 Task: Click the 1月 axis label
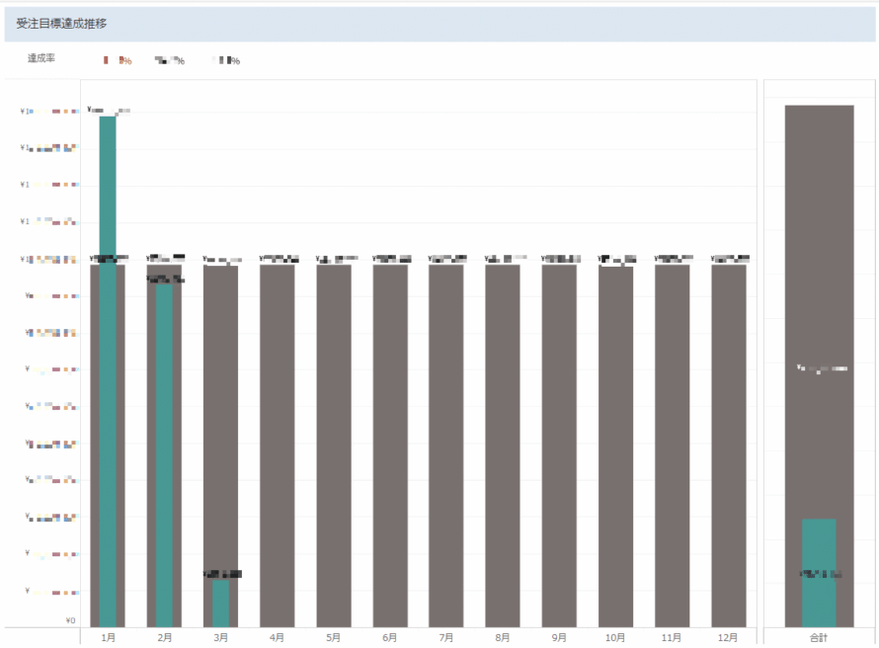108,638
